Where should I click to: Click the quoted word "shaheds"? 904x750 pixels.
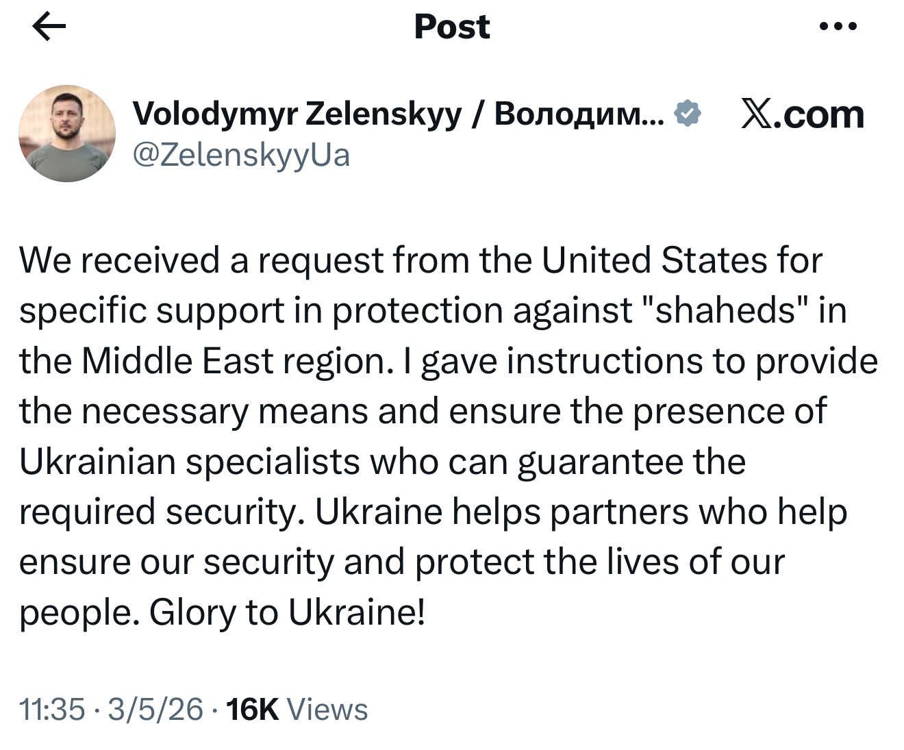coord(725,310)
